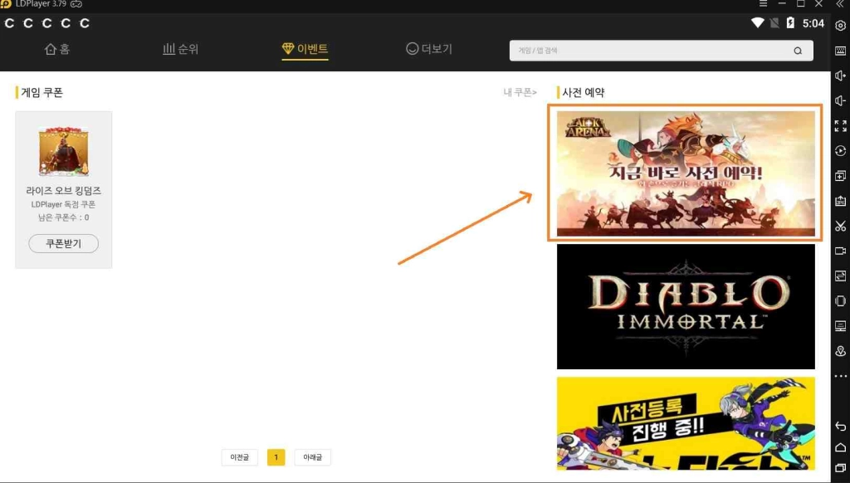Click the 사전 예약 section heading
850x483 pixels.
[584, 93]
